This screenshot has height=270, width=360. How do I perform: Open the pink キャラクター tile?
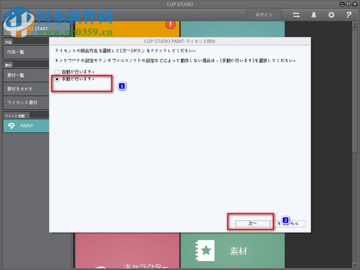[x=128, y=251]
